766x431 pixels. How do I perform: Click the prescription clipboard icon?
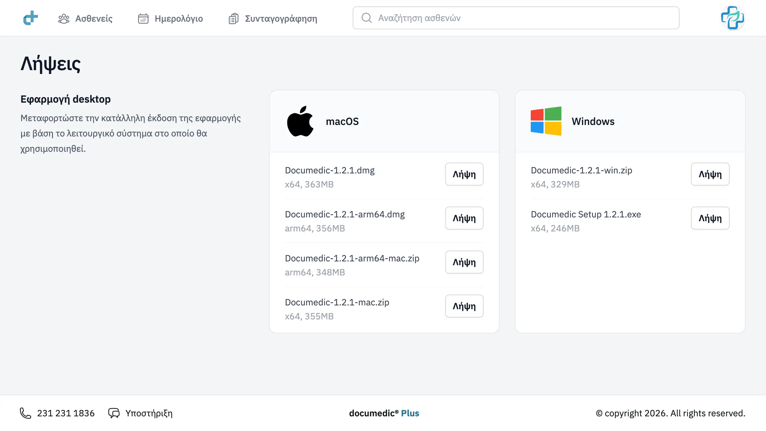[x=234, y=18]
